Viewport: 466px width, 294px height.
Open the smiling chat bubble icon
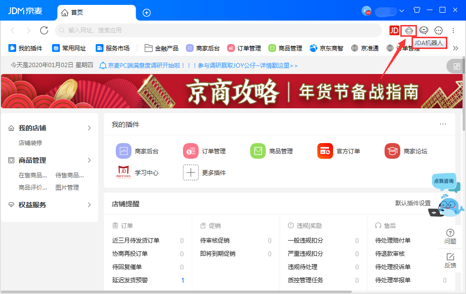424,30
